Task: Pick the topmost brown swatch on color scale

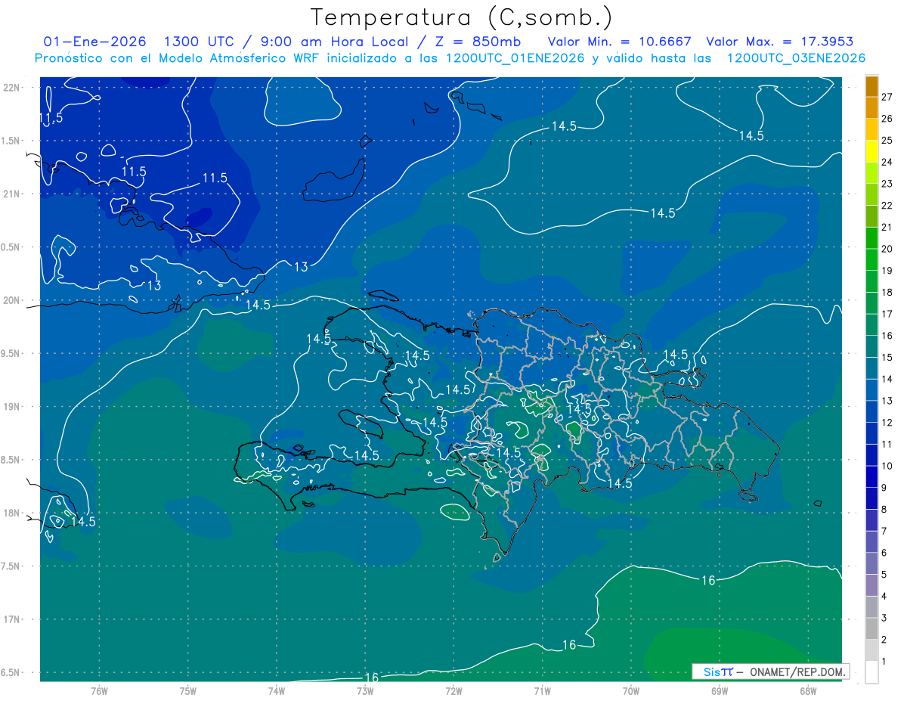Action: point(871,86)
